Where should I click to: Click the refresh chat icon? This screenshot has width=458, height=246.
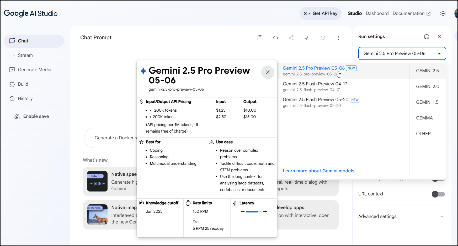pyautogui.click(x=323, y=38)
